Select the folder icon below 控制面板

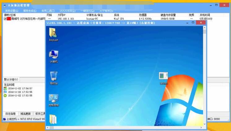pyautogui.click(x=53, y=119)
